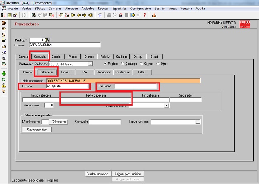This screenshot has width=259, height=184.
Task: Click the orange exit toolbar icon
Action: pos(154,15)
